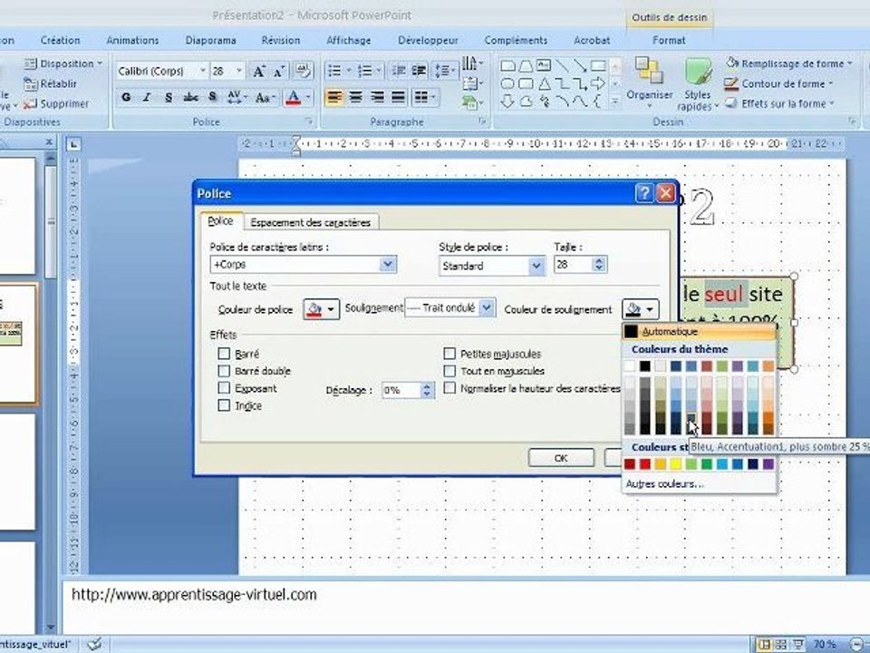Switch to Espacement des caractères tab

(x=311, y=222)
